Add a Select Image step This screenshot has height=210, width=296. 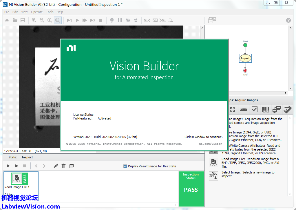tap(213, 175)
